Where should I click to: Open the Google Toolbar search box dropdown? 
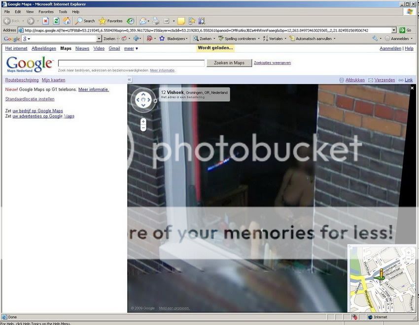[99, 39]
